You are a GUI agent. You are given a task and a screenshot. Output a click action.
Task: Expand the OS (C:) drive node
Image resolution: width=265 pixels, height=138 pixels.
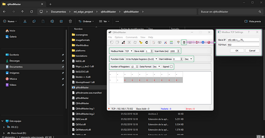click(4, 127)
